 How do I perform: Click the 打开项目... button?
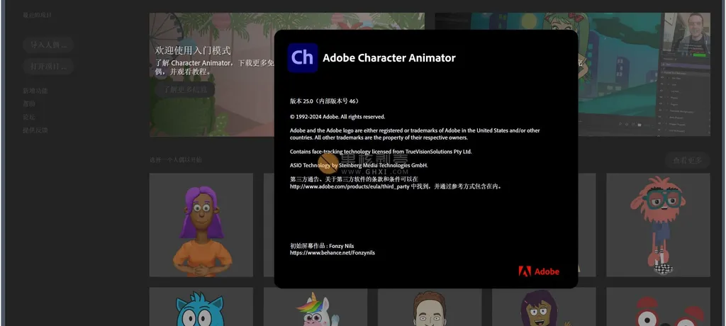[48, 66]
